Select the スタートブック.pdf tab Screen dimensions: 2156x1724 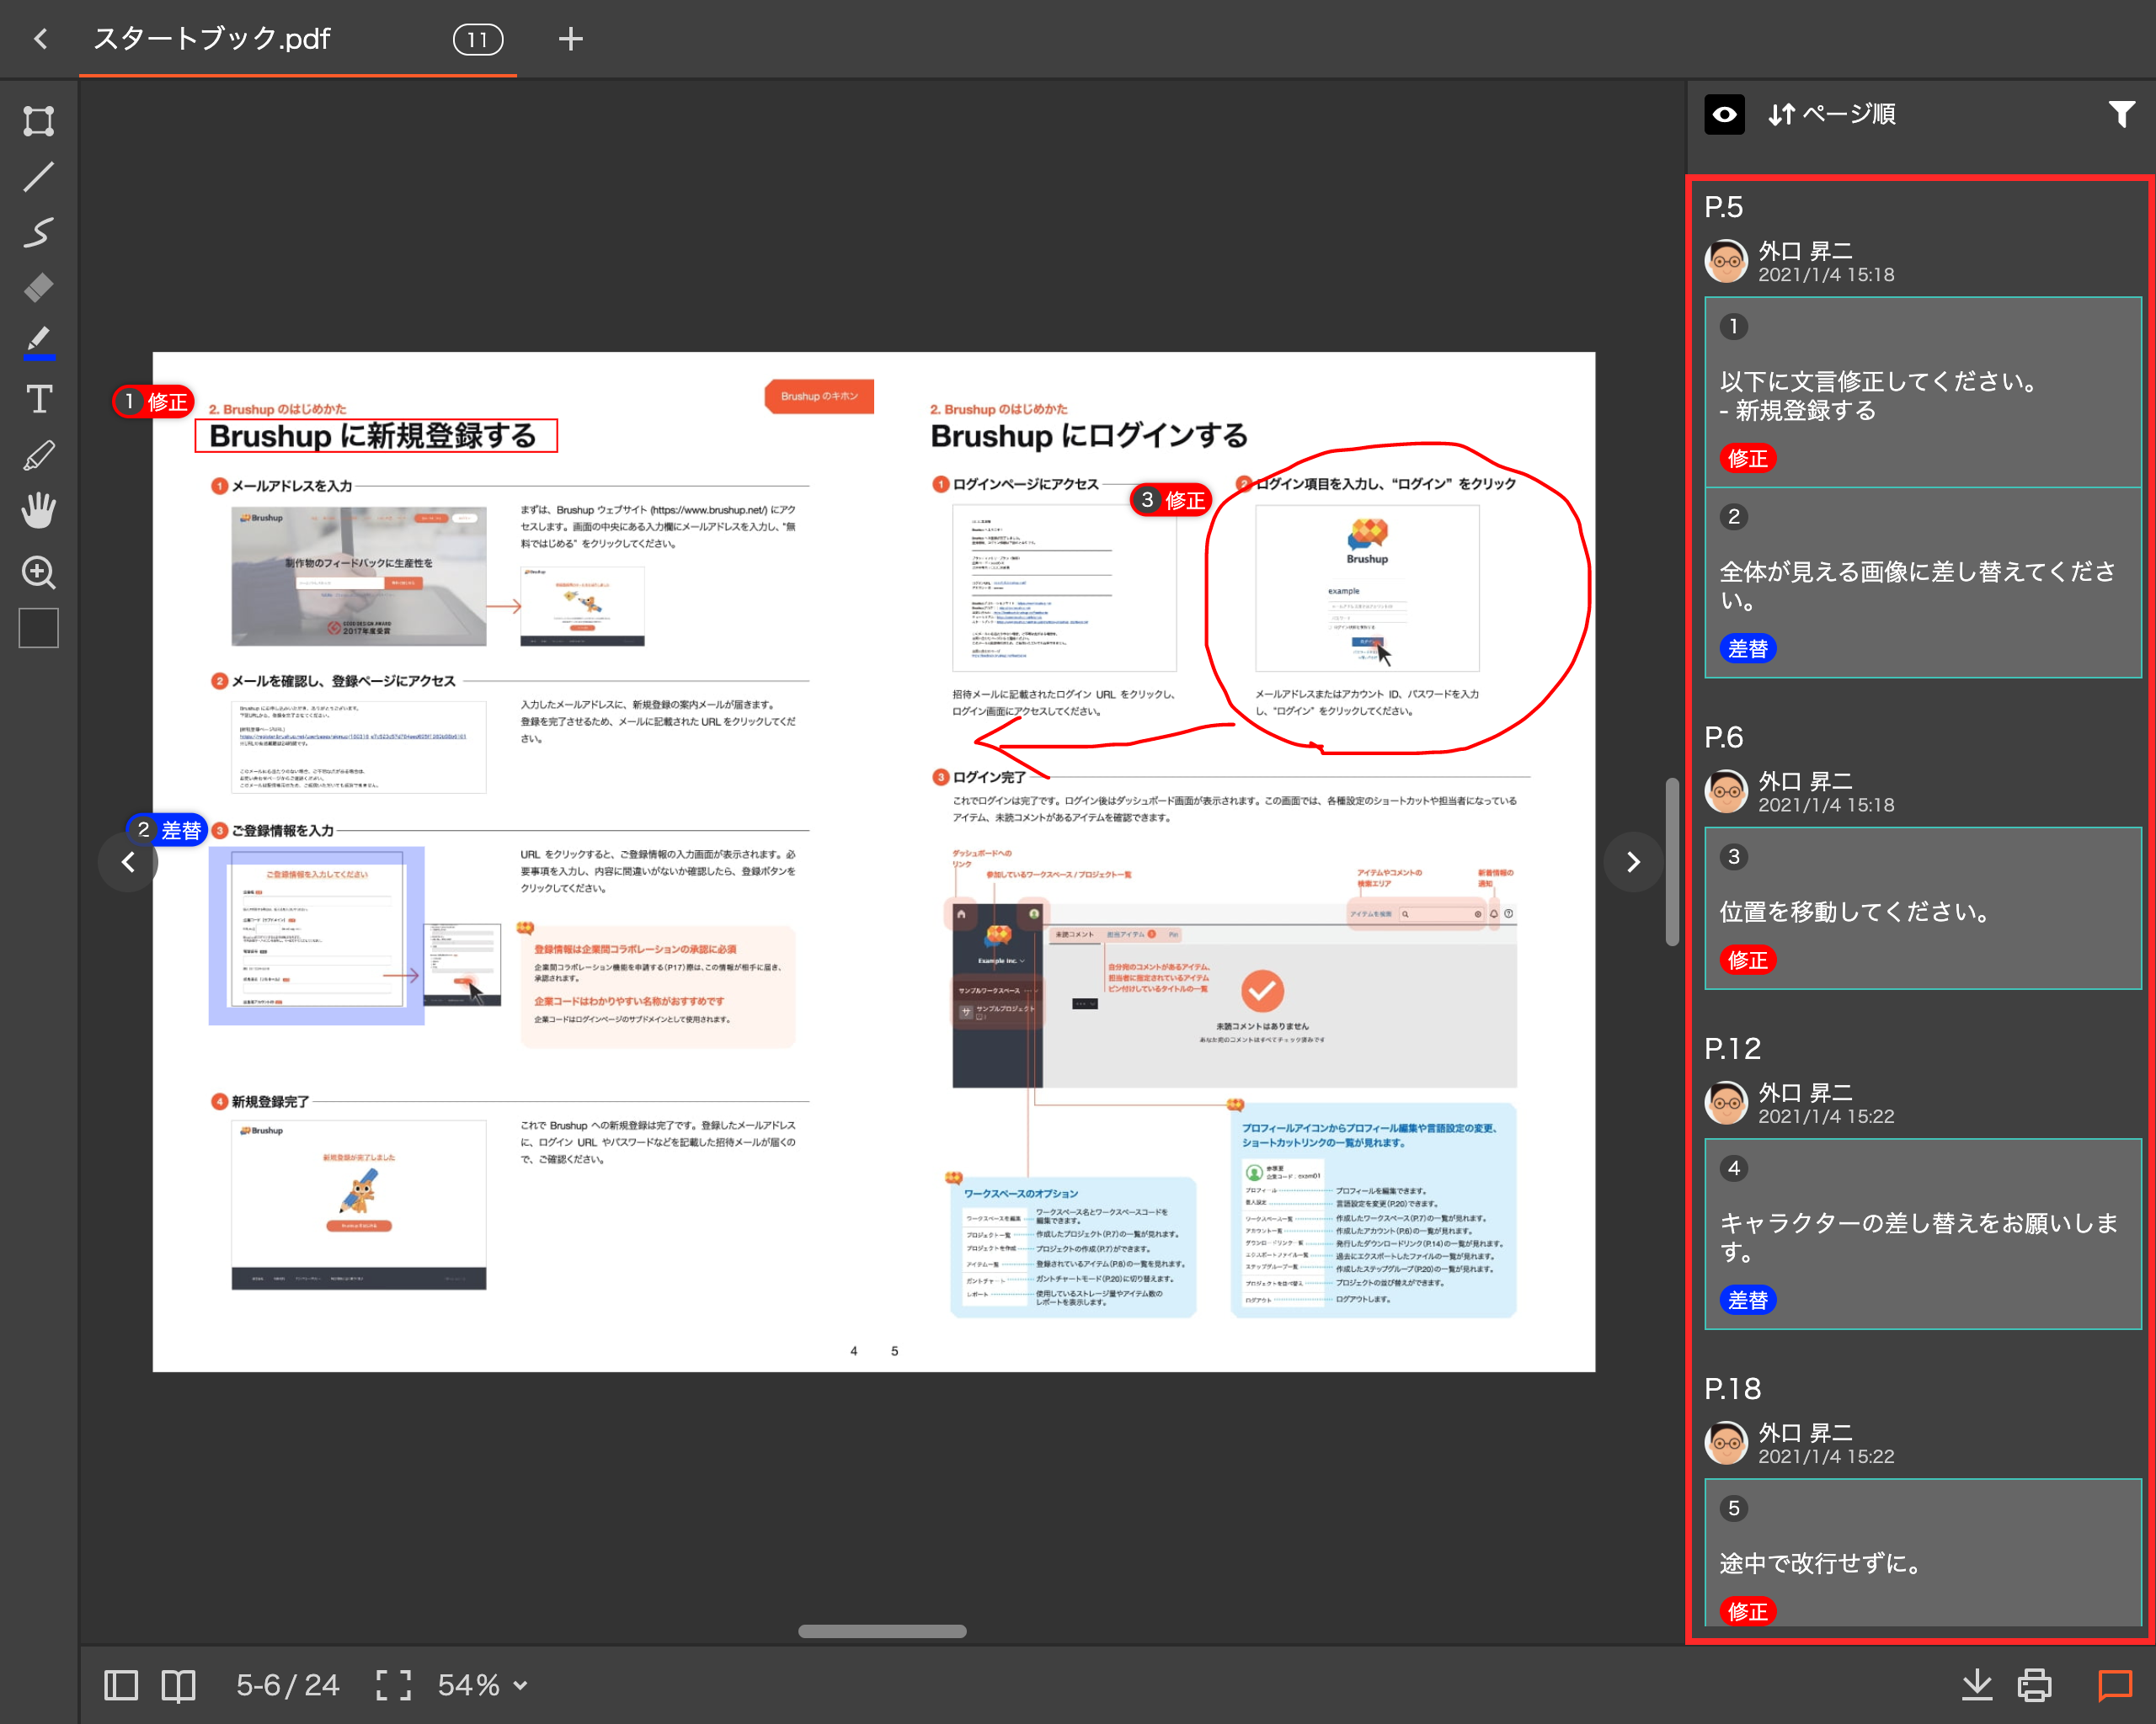[212, 39]
